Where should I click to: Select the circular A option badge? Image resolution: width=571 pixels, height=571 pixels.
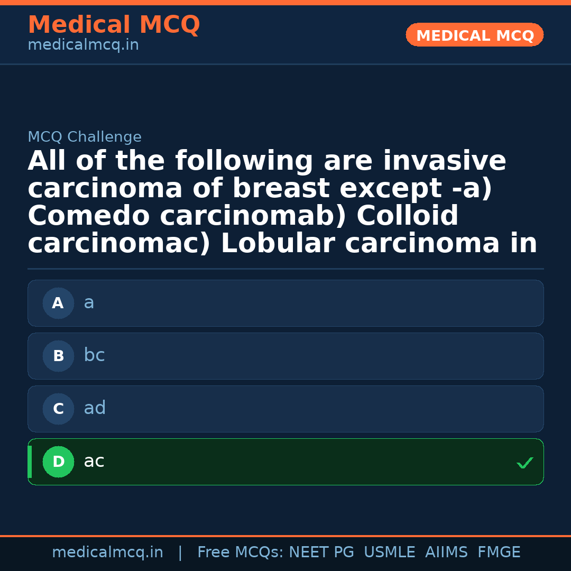click(x=58, y=303)
